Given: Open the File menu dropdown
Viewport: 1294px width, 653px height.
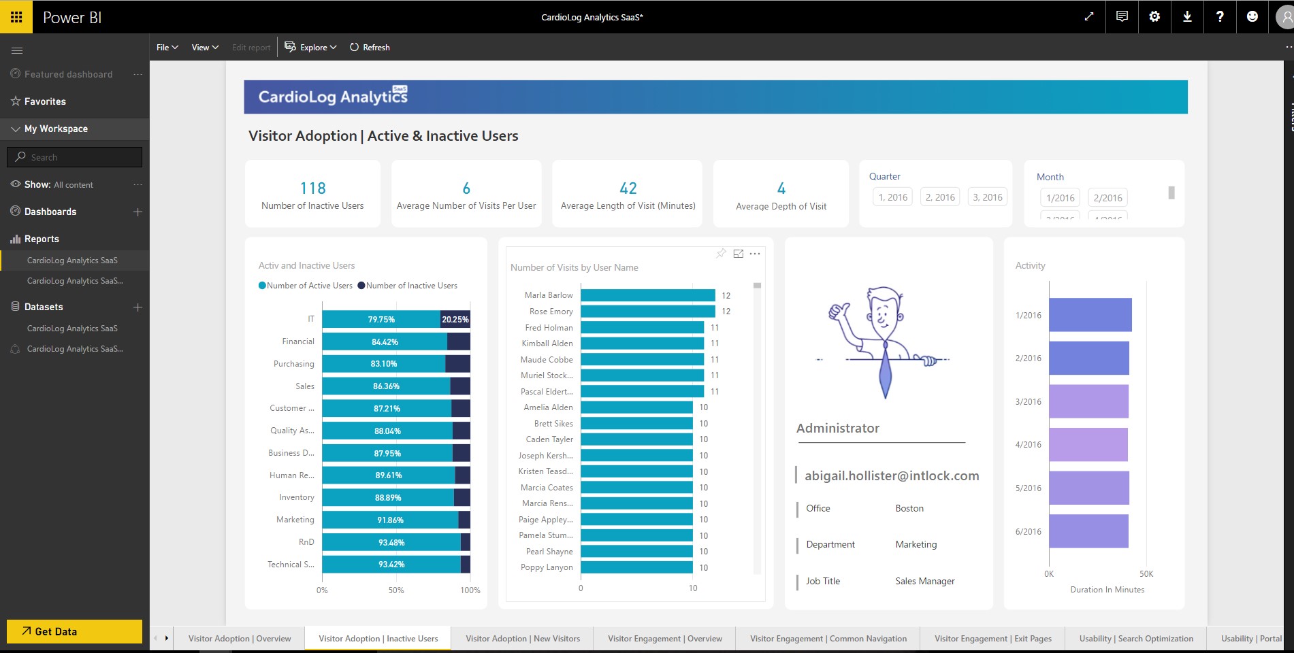Looking at the screenshot, I should 167,48.
